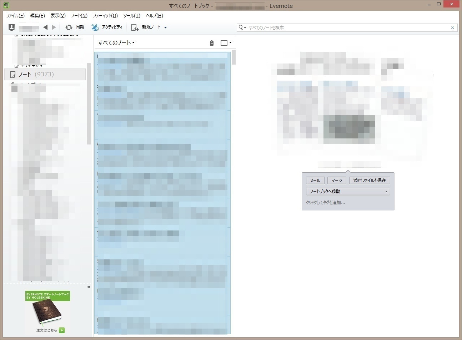
Task: Click the account user icon
Action: 11,27
